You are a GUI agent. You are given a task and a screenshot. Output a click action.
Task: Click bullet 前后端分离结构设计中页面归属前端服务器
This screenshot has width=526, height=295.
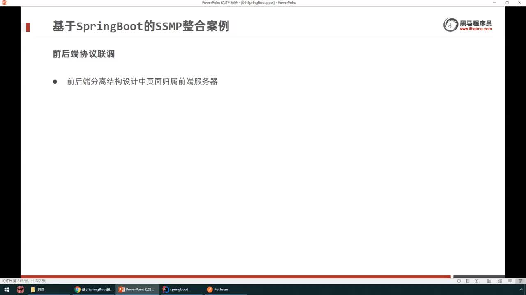[x=142, y=82]
